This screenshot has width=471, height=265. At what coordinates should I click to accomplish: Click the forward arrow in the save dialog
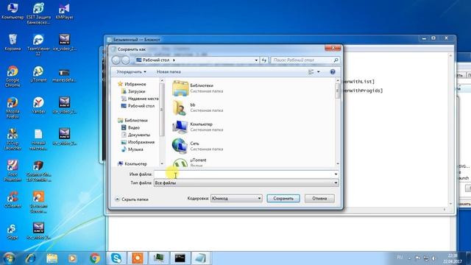[126, 60]
